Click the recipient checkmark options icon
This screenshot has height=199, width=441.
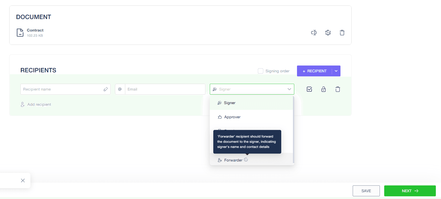coord(309,89)
